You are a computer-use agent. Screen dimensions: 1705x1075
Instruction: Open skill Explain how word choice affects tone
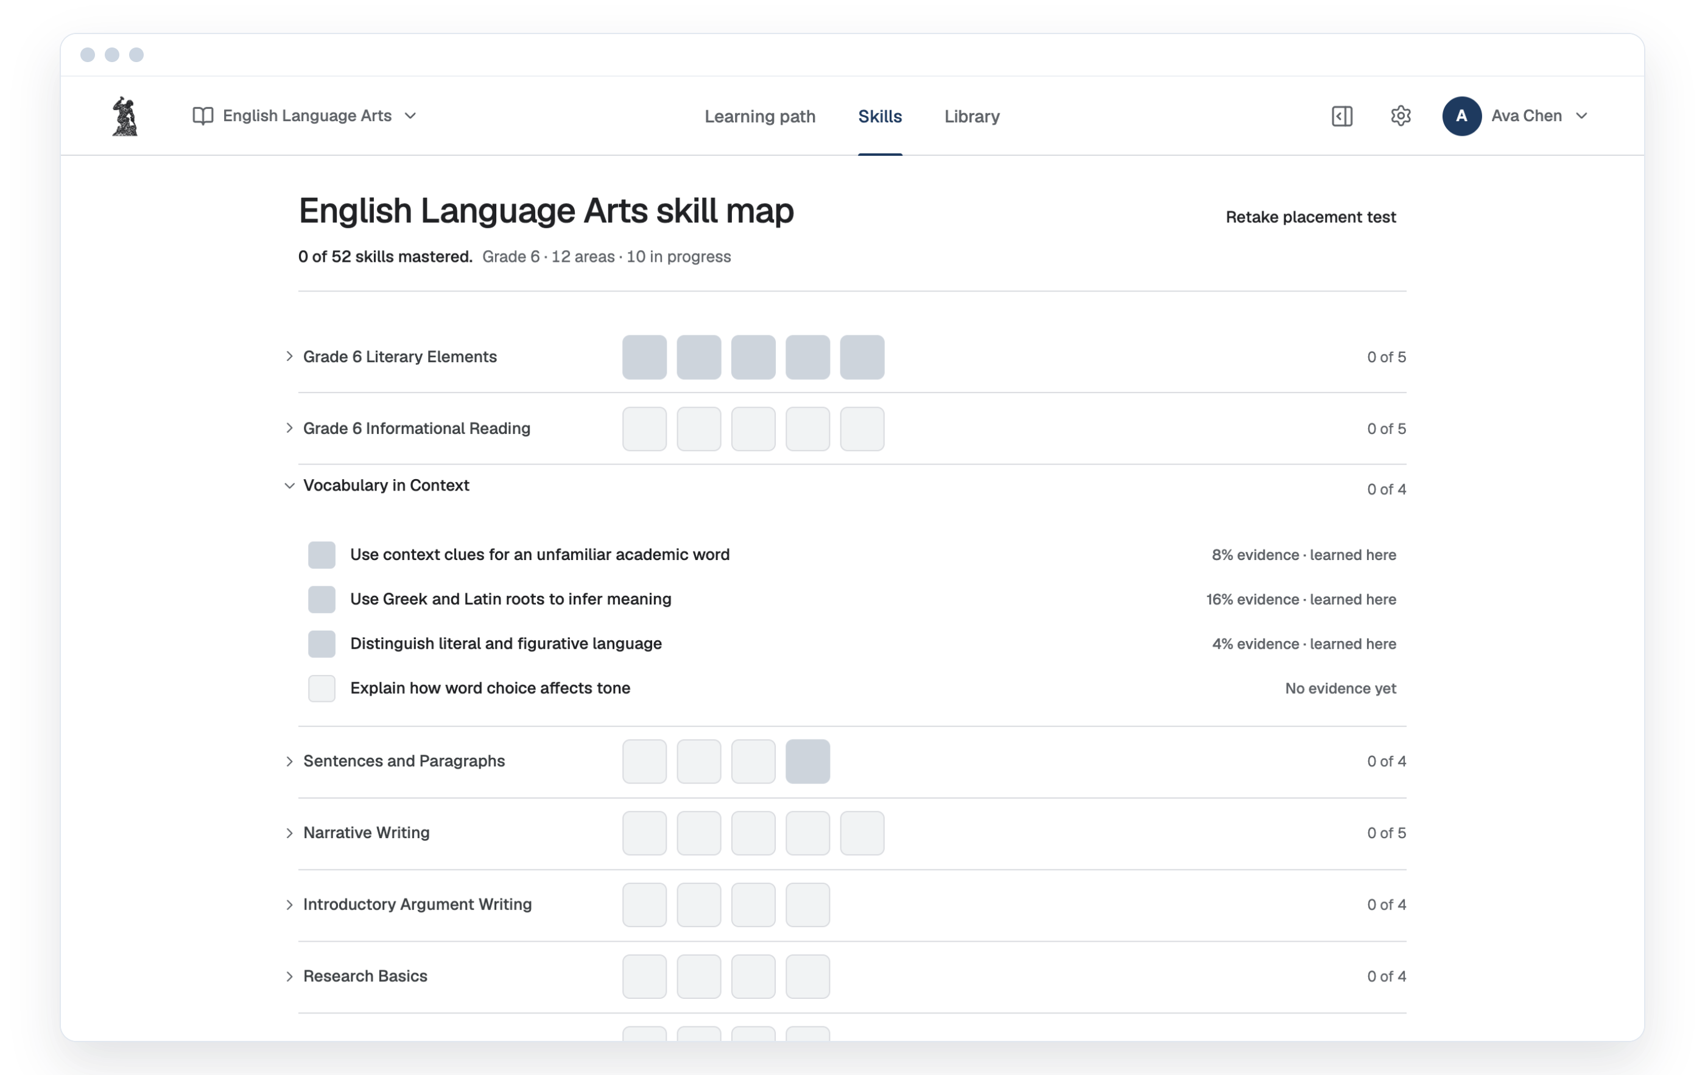[x=490, y=688]
